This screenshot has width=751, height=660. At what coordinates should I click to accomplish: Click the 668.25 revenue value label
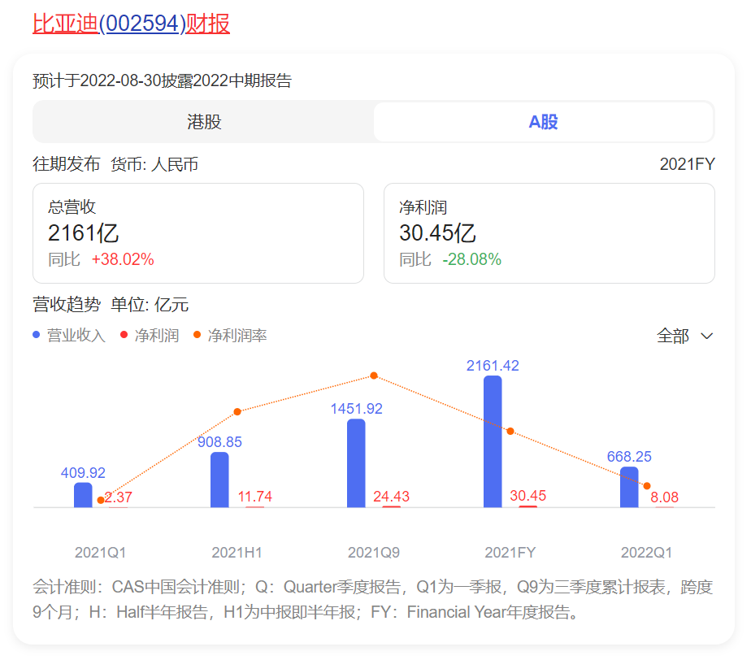629,457
